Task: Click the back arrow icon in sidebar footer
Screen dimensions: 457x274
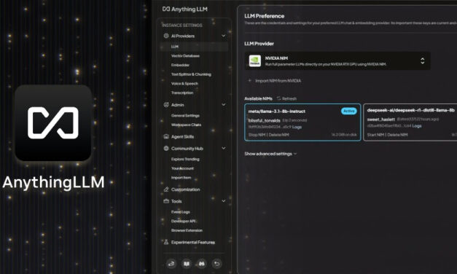Action: click(217, 264)
